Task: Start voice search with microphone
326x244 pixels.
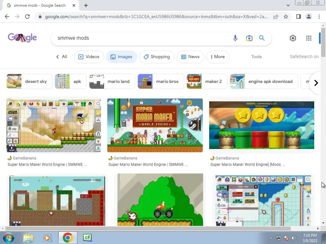Action: pos(235,38)
